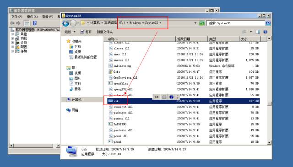Select Windows in the address bar breadcrumb
Screen dimensions: 293x167
click(x=135, y=23)
